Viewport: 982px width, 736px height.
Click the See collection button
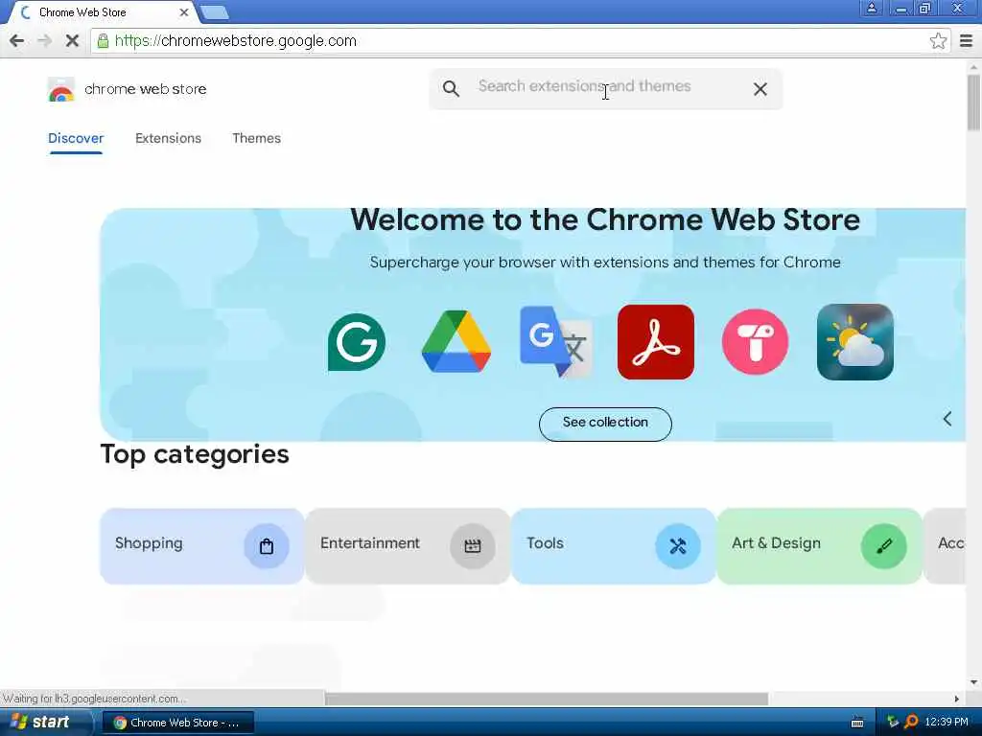(x=605, y=424)
